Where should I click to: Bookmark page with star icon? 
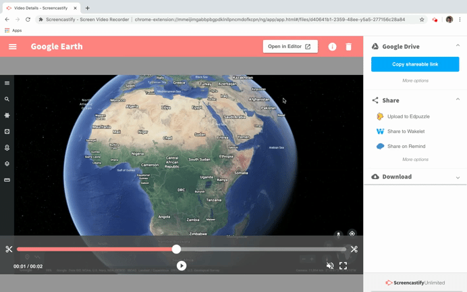[x=422, y=20]
